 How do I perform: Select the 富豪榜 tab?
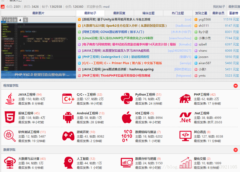pyautogui.click(x=234, y=13)
